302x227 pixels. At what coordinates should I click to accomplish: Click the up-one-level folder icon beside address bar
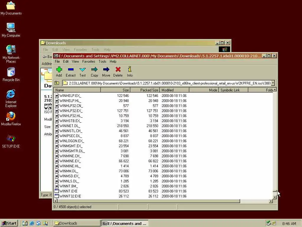57,83
